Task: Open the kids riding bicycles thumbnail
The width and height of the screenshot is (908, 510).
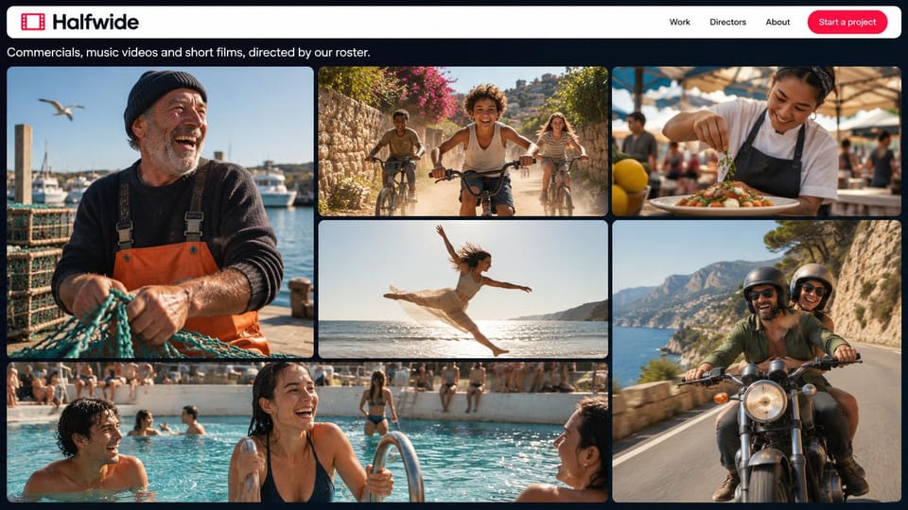Action: [463, 142]
